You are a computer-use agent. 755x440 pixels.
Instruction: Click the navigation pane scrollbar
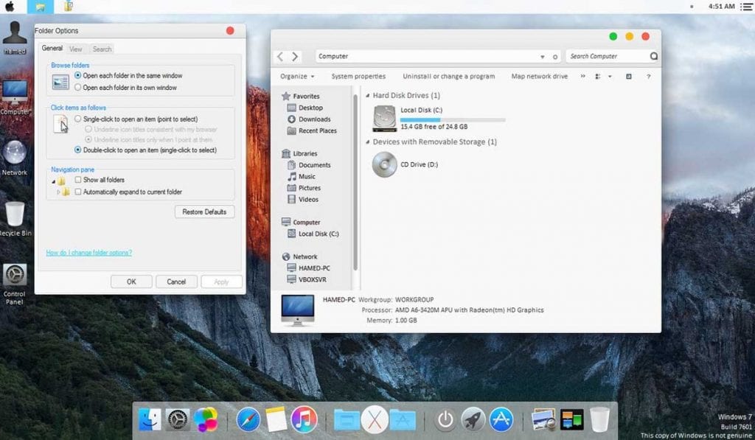pyautogui.click(x=355, y=182)
